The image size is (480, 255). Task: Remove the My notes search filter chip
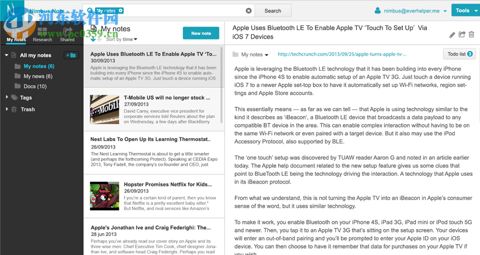coord(120,11)
